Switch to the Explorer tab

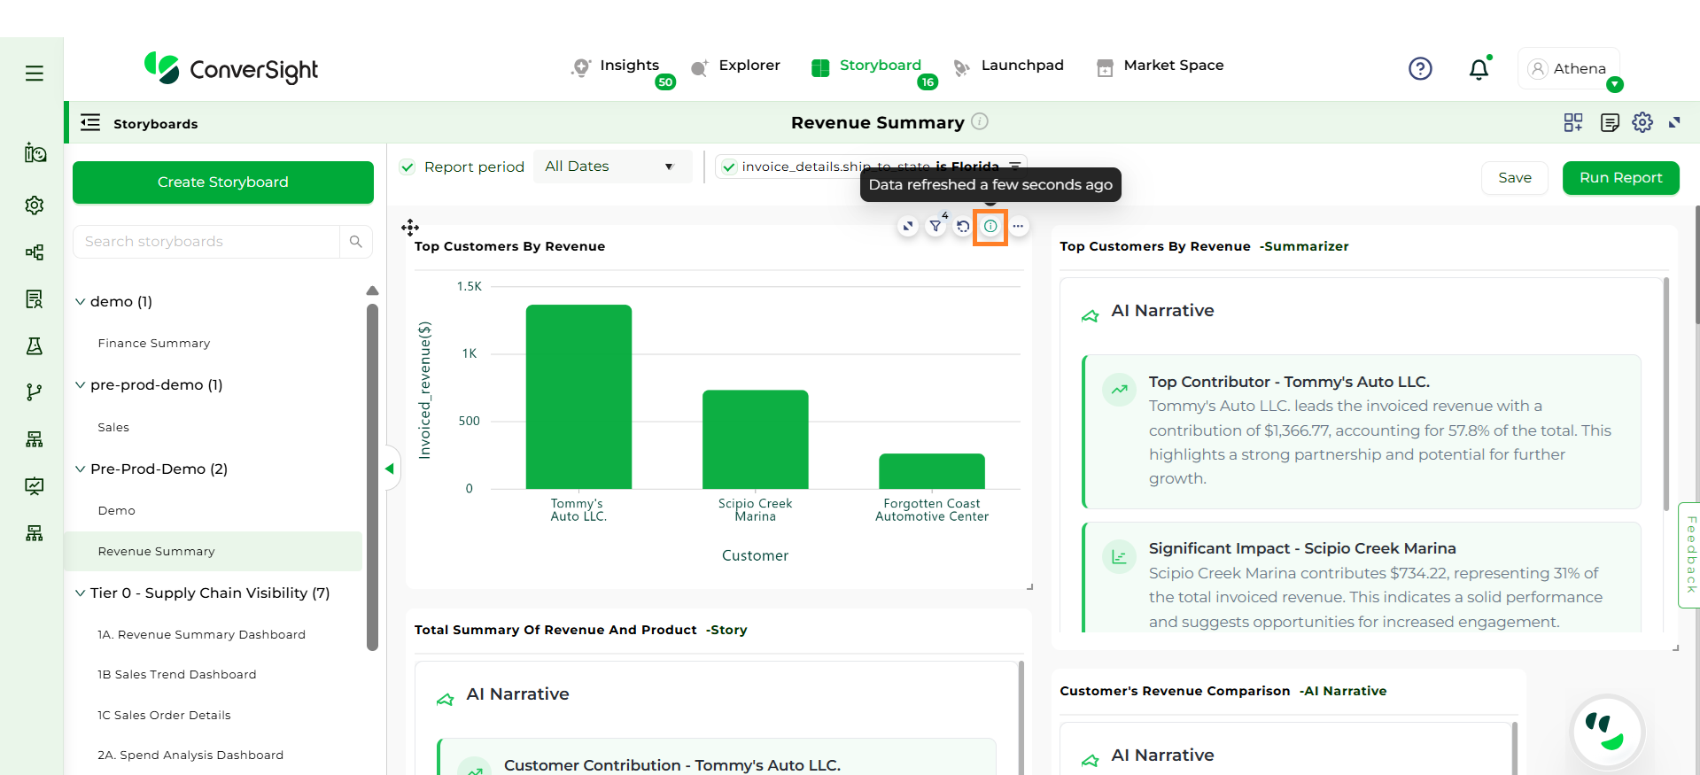[736, 66]
